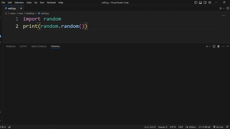The width and height of the screenshot is (230, 129).
Task: Click the Desktop breadcrumb segment
Action: click(x=30, y=13)
